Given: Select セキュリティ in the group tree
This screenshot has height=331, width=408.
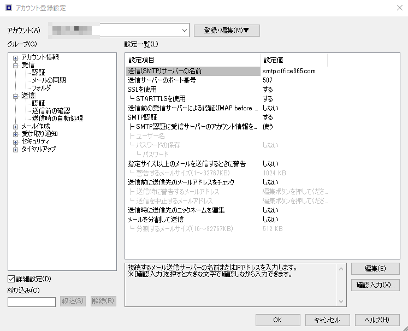Looking at the screenshot, I should 36,141.
